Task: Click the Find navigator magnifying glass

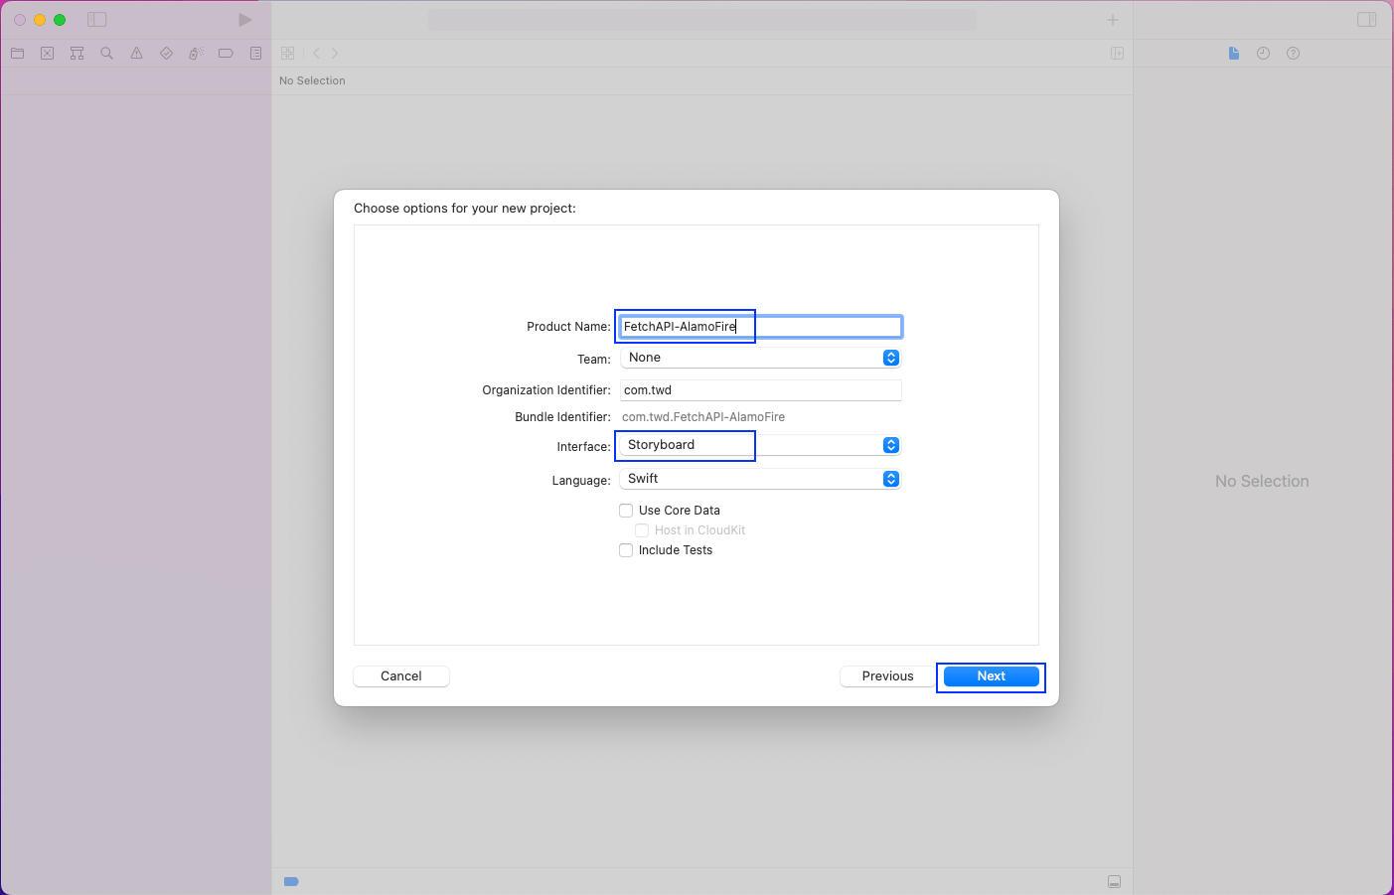Action: (x=107, y=54)
